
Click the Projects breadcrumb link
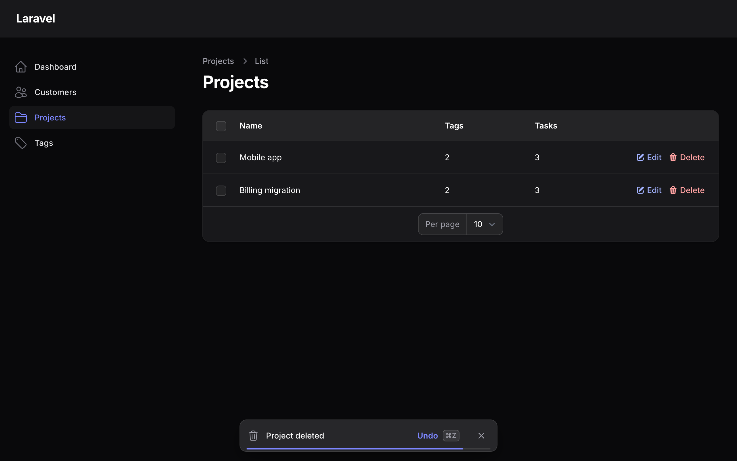tap(218, 61)
